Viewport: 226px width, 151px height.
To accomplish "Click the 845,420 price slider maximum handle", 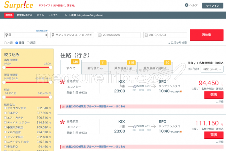I will [51, 97].
